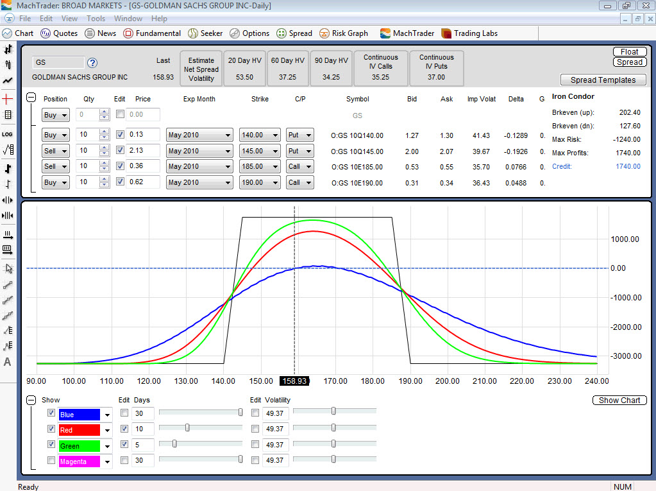Viewport: 656px width, 491px height.
Task: Open the Window menu
Action: [x=128, y=19]
